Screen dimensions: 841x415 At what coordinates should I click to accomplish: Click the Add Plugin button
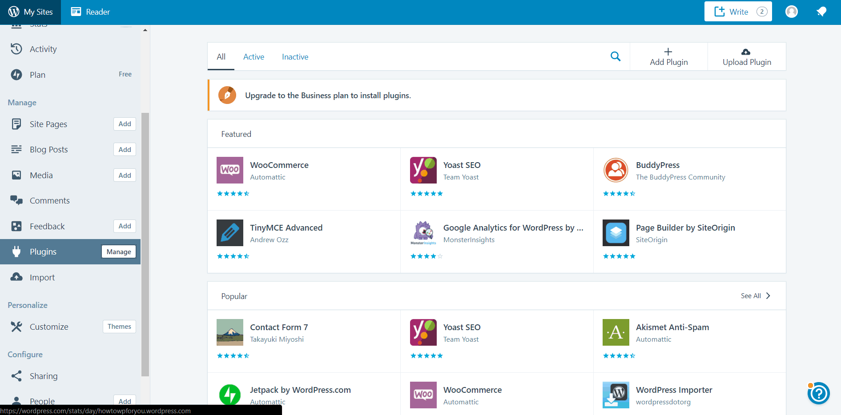tap(668, 56)
